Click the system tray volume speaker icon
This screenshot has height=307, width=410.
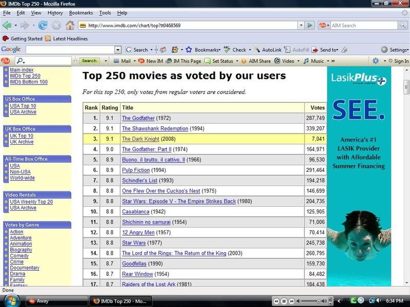pyautogui.click(x=379, y=301)
